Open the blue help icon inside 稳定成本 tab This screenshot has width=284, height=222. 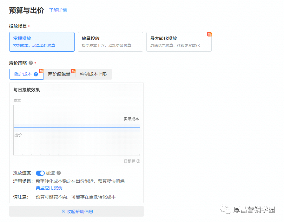pyautogui.click(x=36, y=74)
